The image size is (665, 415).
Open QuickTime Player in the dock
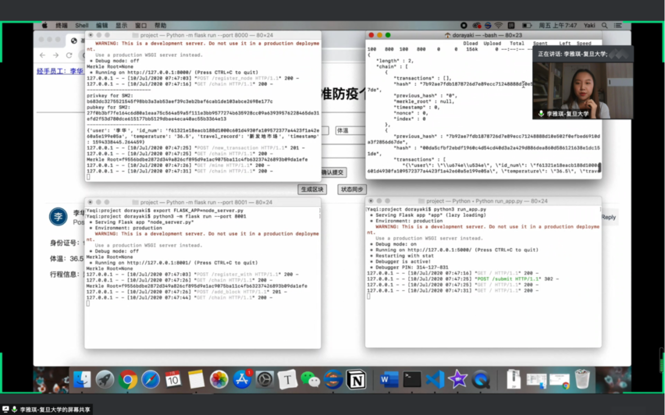pyautogui.click(x=481, y=380)
